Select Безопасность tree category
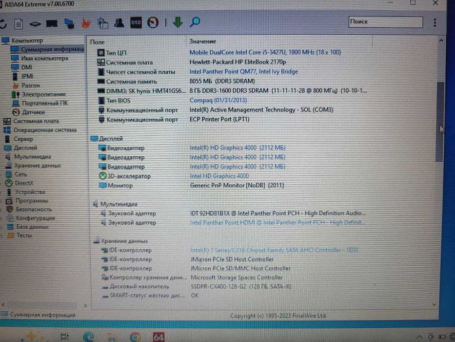 pos(34,209)
